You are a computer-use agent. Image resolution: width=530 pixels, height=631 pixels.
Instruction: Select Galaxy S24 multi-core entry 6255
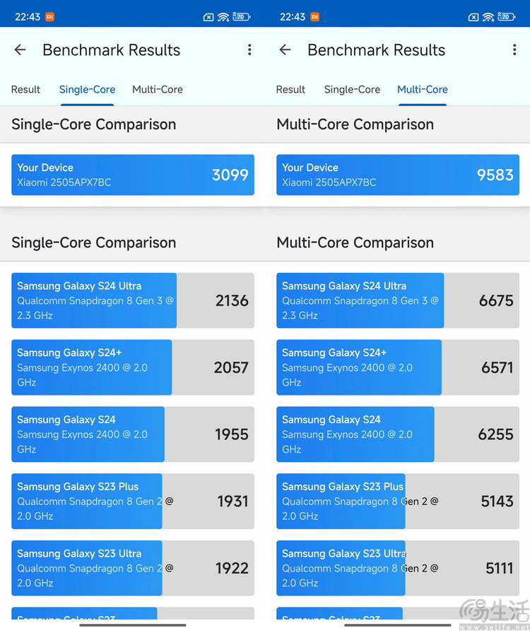pyautogui.click(x=398, y=434)
